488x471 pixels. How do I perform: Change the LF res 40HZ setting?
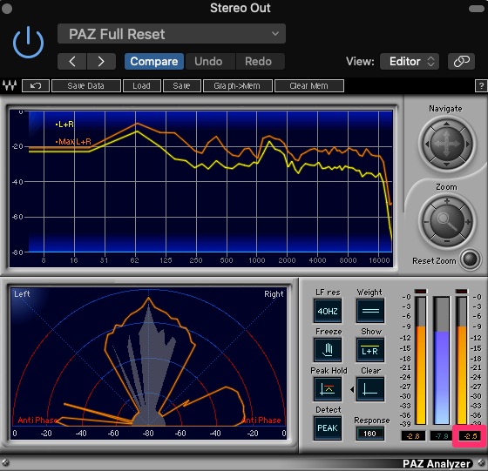coord(328,311)
